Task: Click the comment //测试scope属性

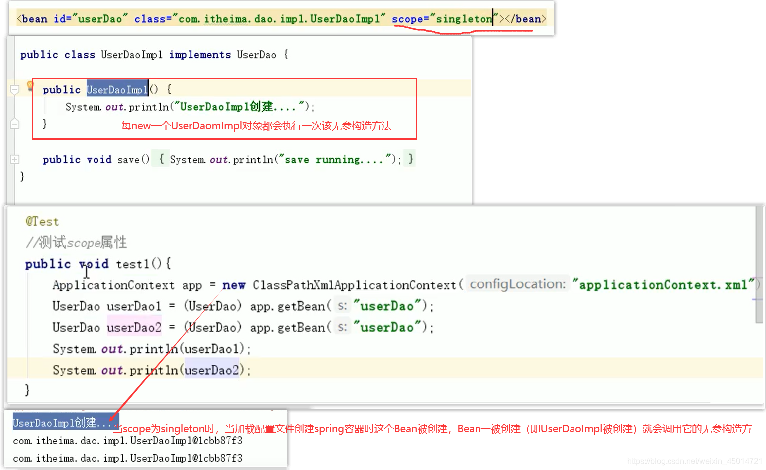Action: pyautogui.click(x=77, y=243)
